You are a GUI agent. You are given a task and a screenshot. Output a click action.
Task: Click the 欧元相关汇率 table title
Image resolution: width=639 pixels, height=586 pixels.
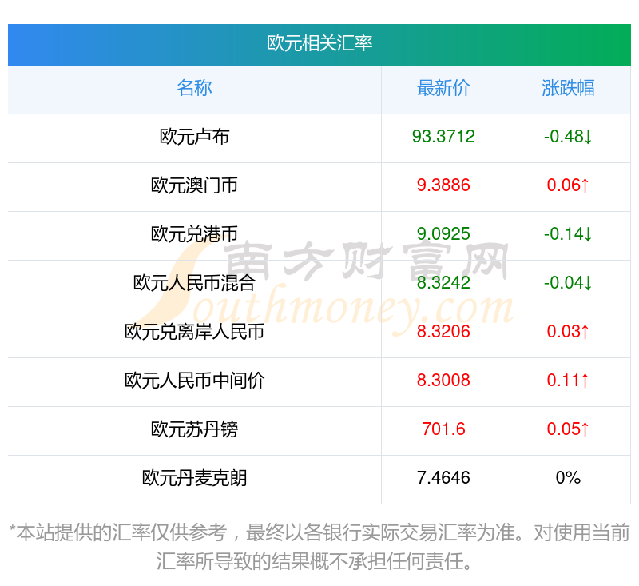[319, 43]
